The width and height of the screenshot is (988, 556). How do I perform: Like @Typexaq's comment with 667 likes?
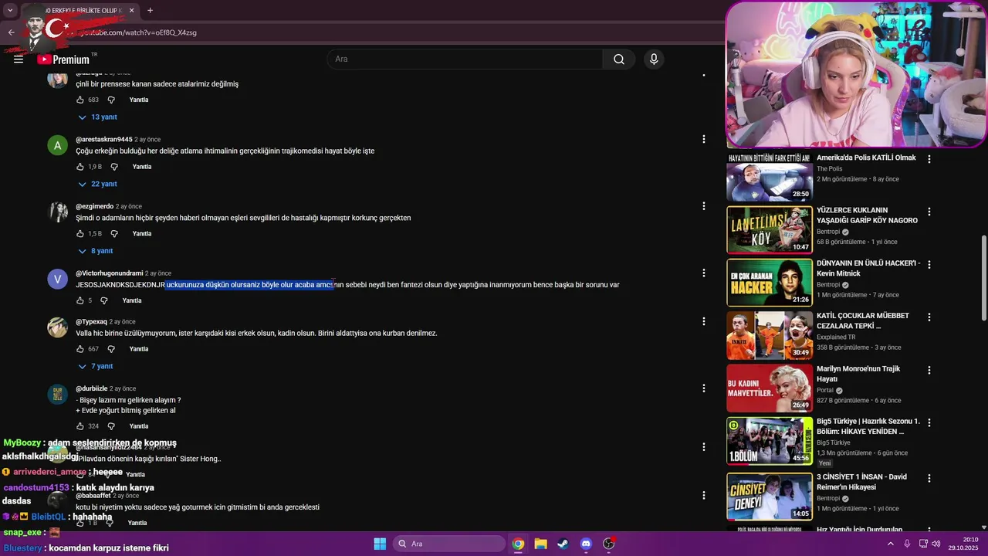tap(80, 349)
